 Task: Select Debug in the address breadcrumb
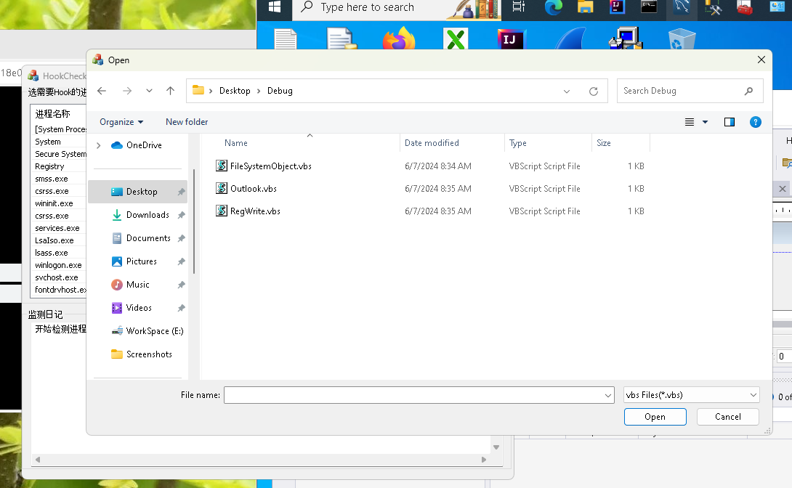pyautogui.click(x=280, y=91)
